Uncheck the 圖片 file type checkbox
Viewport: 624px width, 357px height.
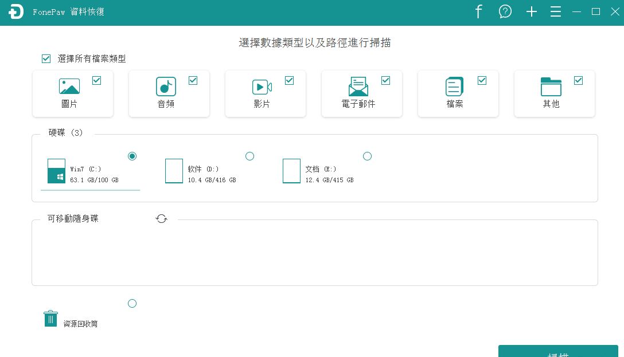click(97, 80)
